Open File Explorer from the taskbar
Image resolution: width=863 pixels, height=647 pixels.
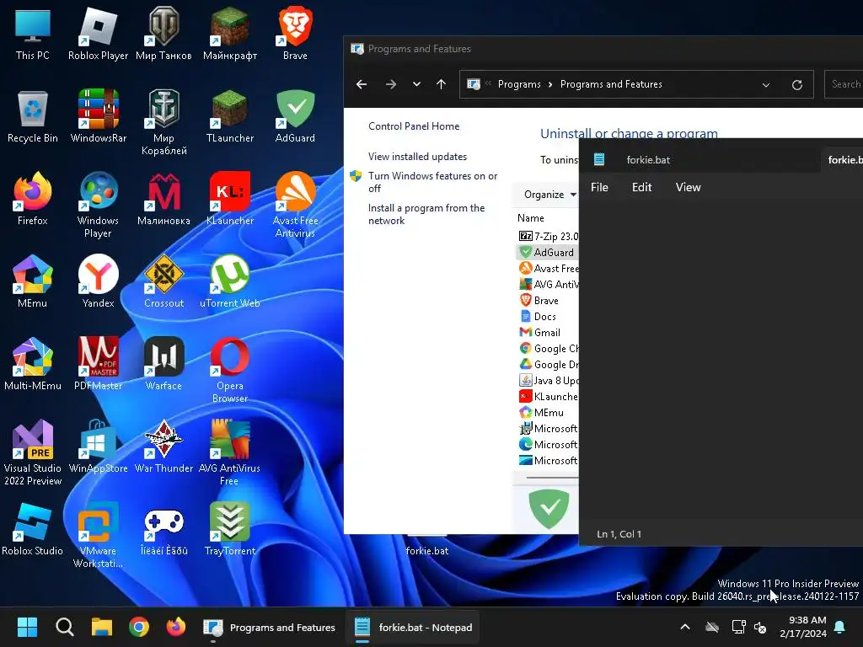(102, 627)
